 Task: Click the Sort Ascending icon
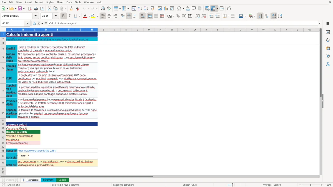140,9
